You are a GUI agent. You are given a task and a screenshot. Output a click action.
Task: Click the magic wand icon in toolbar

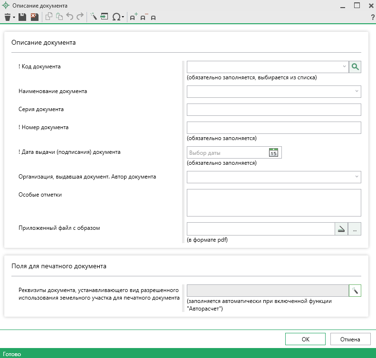(93, 17)
